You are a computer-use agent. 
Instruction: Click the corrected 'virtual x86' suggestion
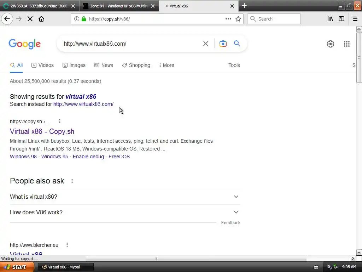[81, 96]
